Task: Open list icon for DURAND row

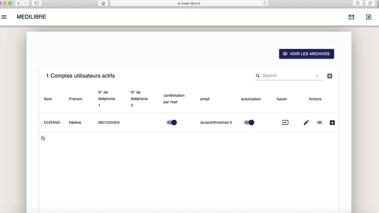Action: [319, 122]
